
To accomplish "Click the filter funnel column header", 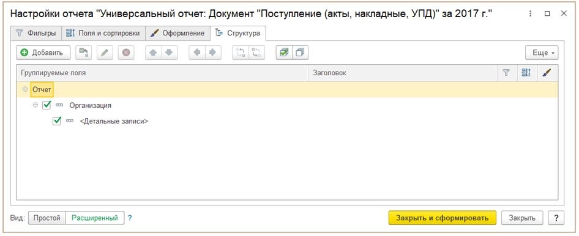I will [x=506, y=73].
